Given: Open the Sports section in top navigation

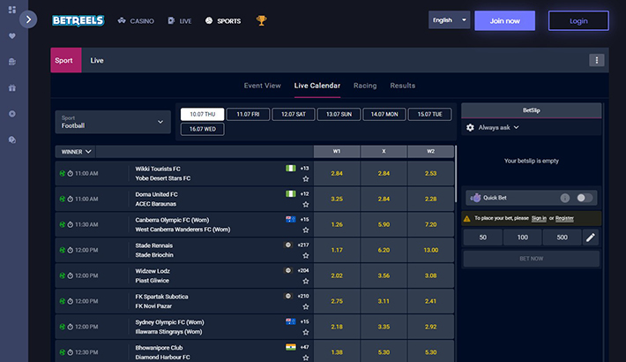Looking at the screenshot, I should click(223, 21).
